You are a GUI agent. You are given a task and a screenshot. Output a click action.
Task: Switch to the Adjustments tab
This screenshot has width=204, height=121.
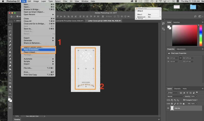pos(181,49)
